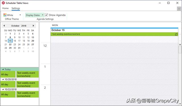Toggle the Show Agenda checkbox
Screen dimensions: 182x106
[x=46, y=15]
